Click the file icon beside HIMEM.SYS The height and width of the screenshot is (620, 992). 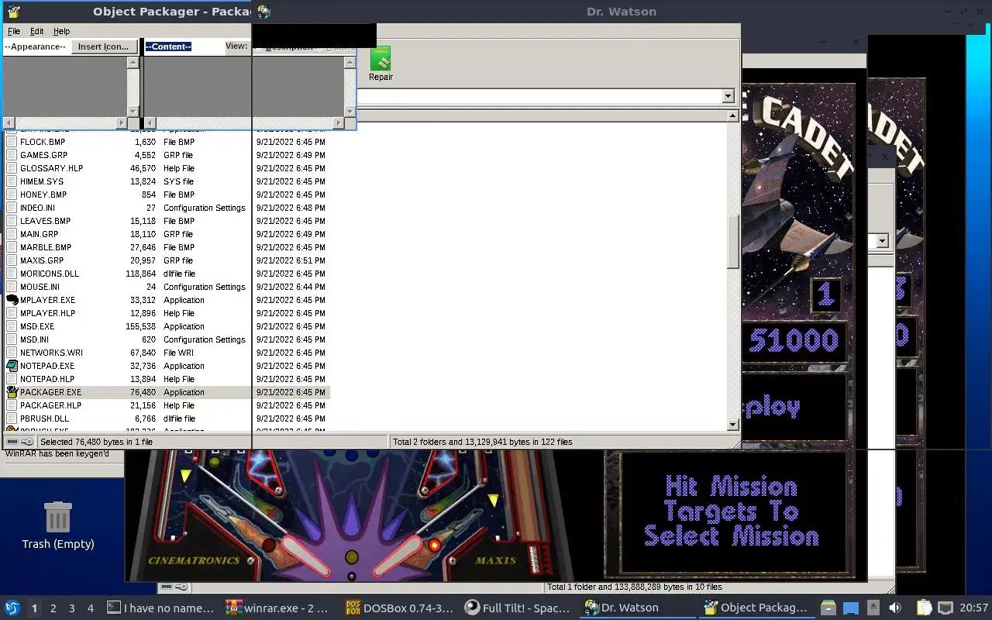pos(12,181)
